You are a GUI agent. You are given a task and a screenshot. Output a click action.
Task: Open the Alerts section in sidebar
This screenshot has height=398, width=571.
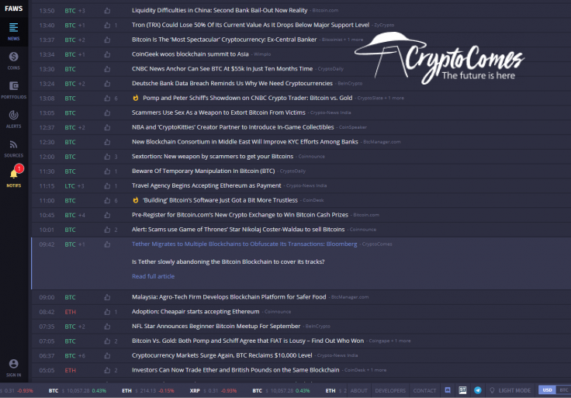click(13, 119)
